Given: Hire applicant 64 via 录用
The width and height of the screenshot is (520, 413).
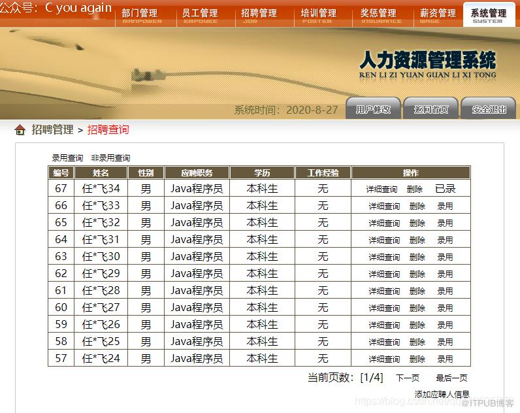Looking at the screenshot, I should click(445, 240).
